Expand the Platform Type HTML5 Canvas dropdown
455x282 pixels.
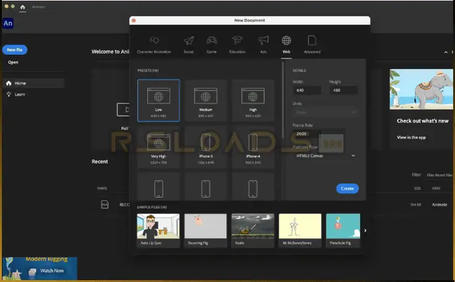point(325,156)
